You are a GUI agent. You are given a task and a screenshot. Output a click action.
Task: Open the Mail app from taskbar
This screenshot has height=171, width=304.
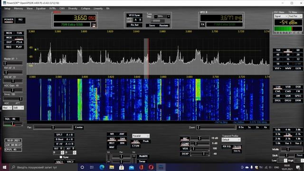click(x=132, y=167)
